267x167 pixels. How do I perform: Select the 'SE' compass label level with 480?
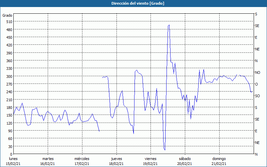coord(257,26)
